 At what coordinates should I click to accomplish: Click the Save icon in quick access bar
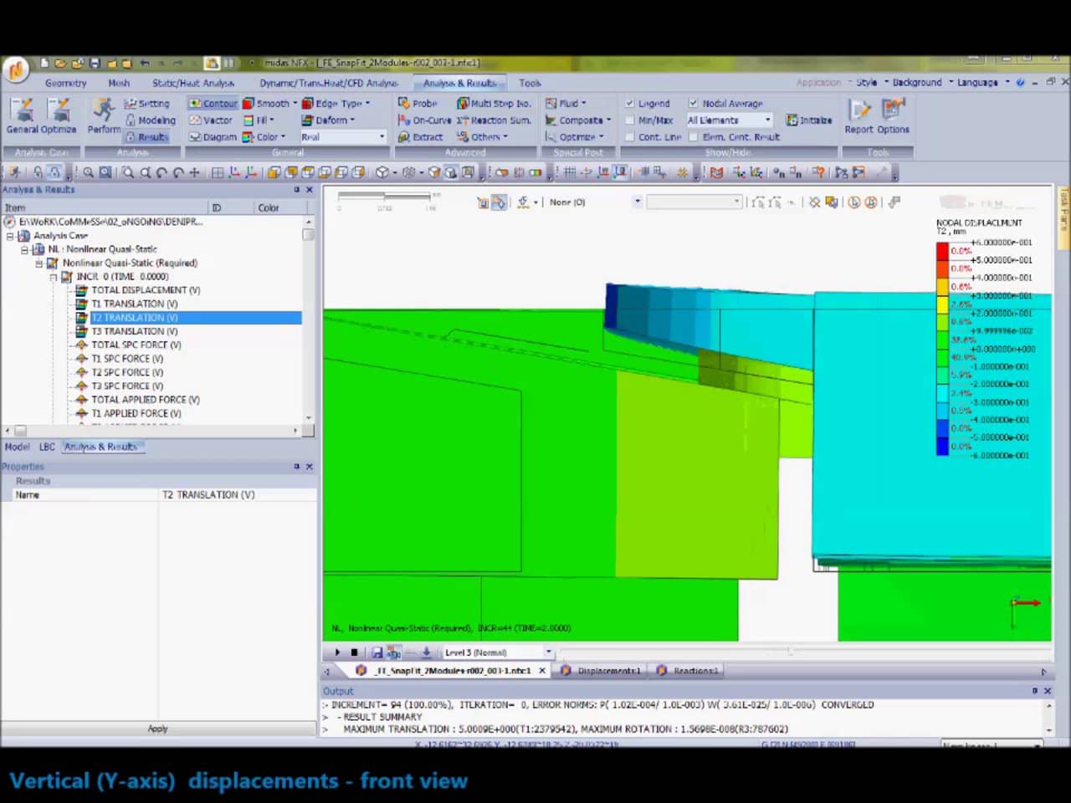95,64
